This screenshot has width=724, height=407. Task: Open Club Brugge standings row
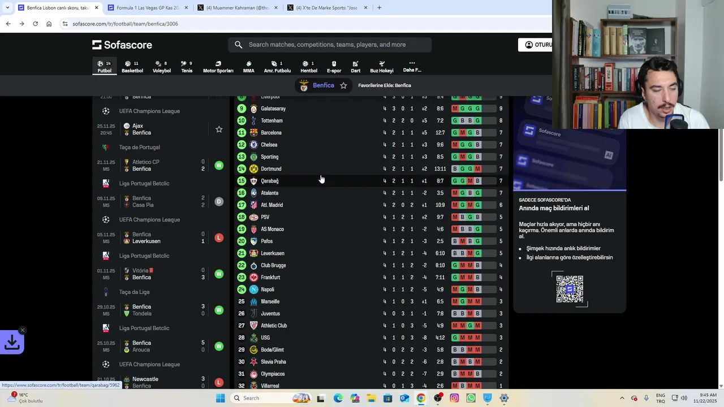tap(371, 265)
